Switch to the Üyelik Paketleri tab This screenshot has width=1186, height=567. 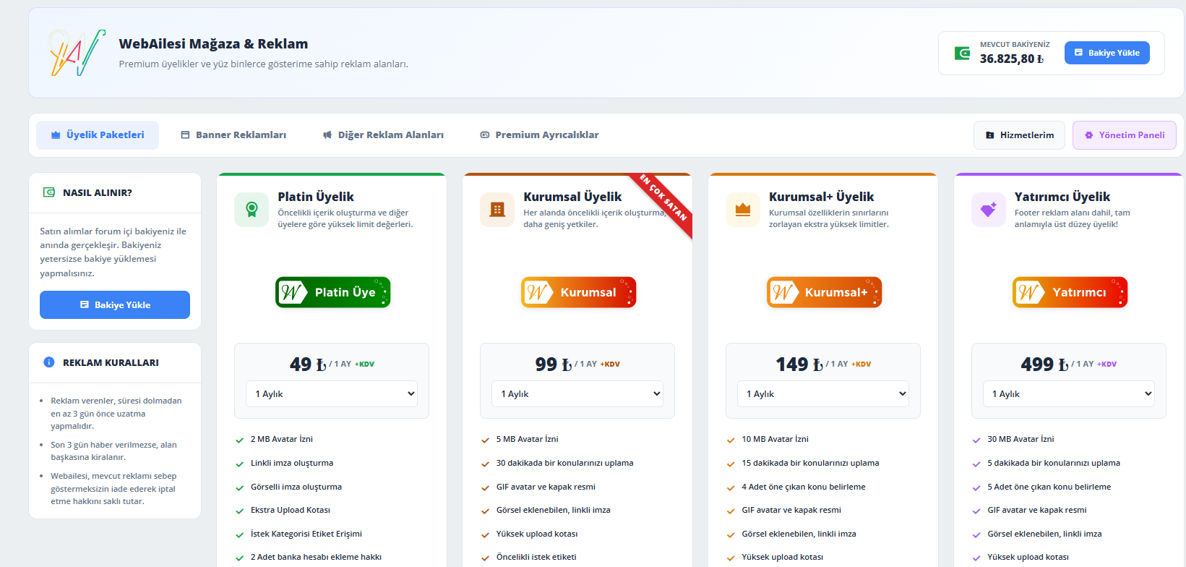pyautogui.click(x=98, y=135)
